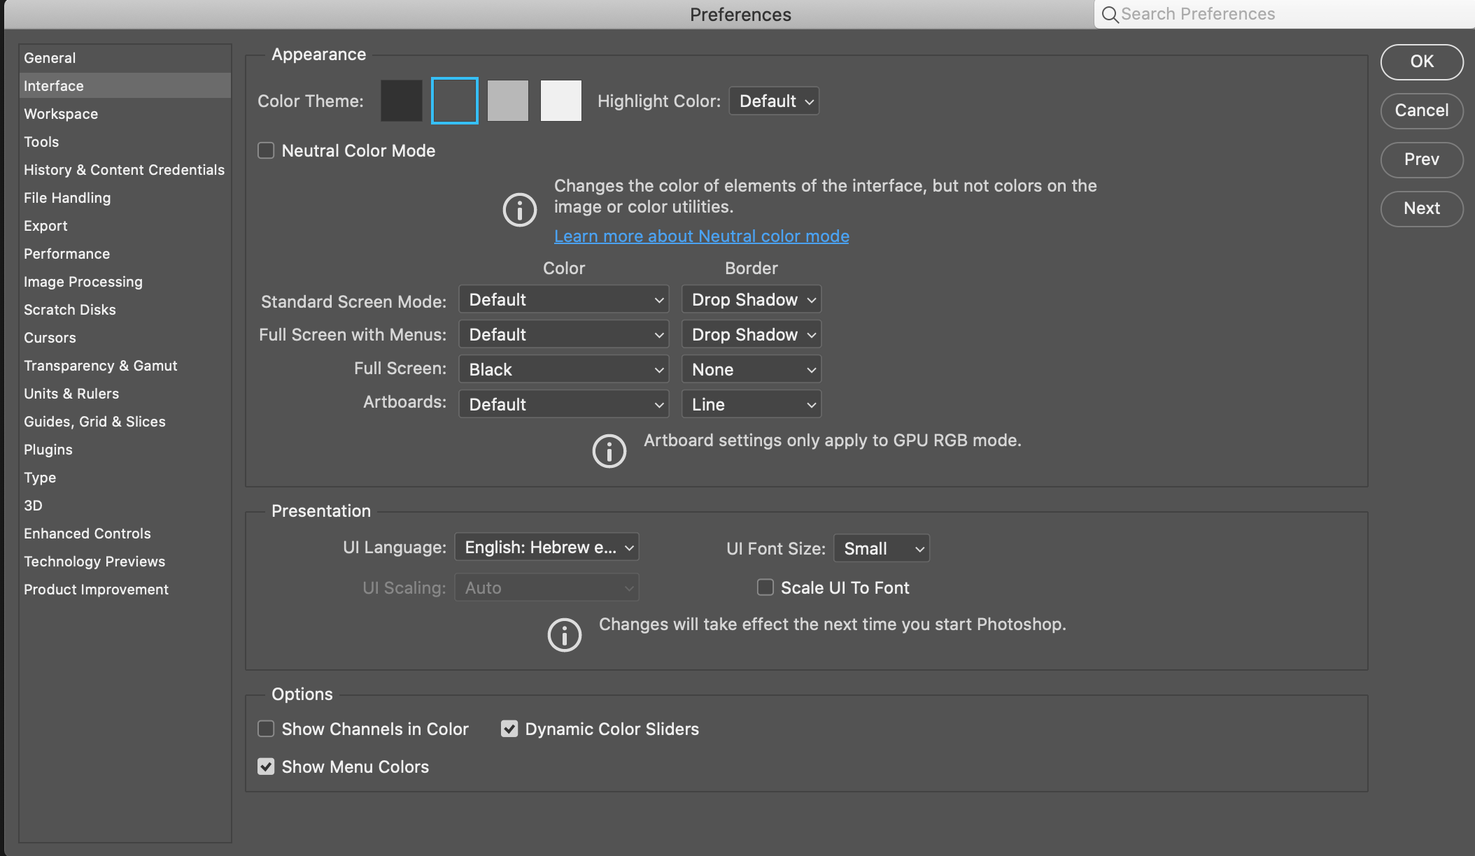Pick the white Color Theme swatch
The height and width of the screenshot is (856, 1475).
[561, 101]
